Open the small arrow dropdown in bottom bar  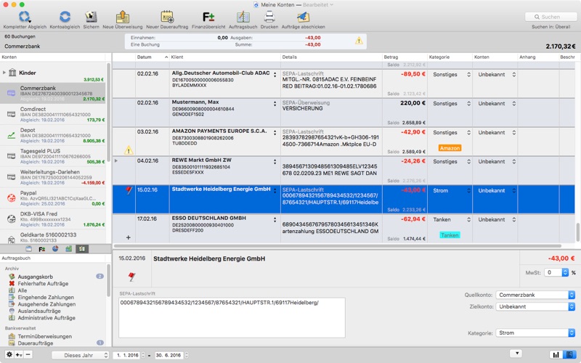coord(516,354)
